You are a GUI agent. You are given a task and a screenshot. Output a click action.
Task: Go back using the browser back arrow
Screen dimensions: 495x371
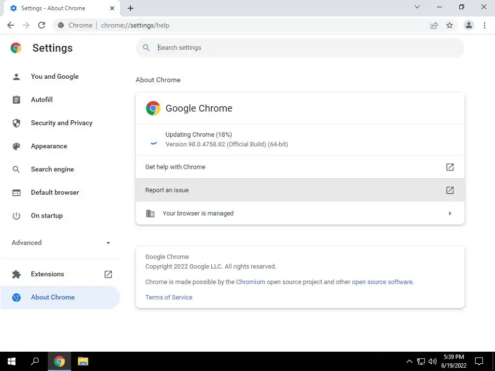11,25
